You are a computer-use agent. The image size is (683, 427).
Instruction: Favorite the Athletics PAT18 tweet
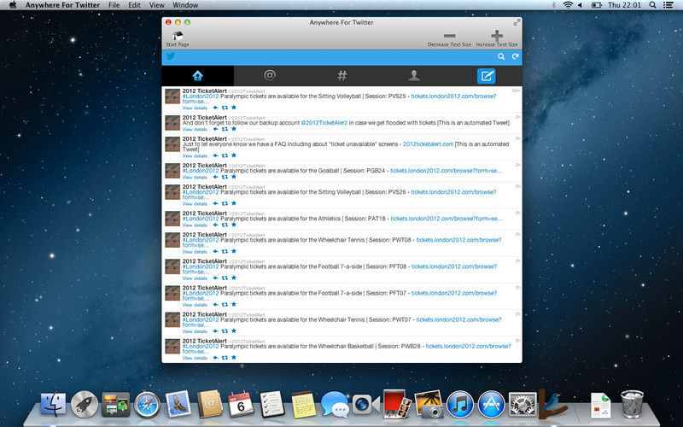click(x=234, y=225)
